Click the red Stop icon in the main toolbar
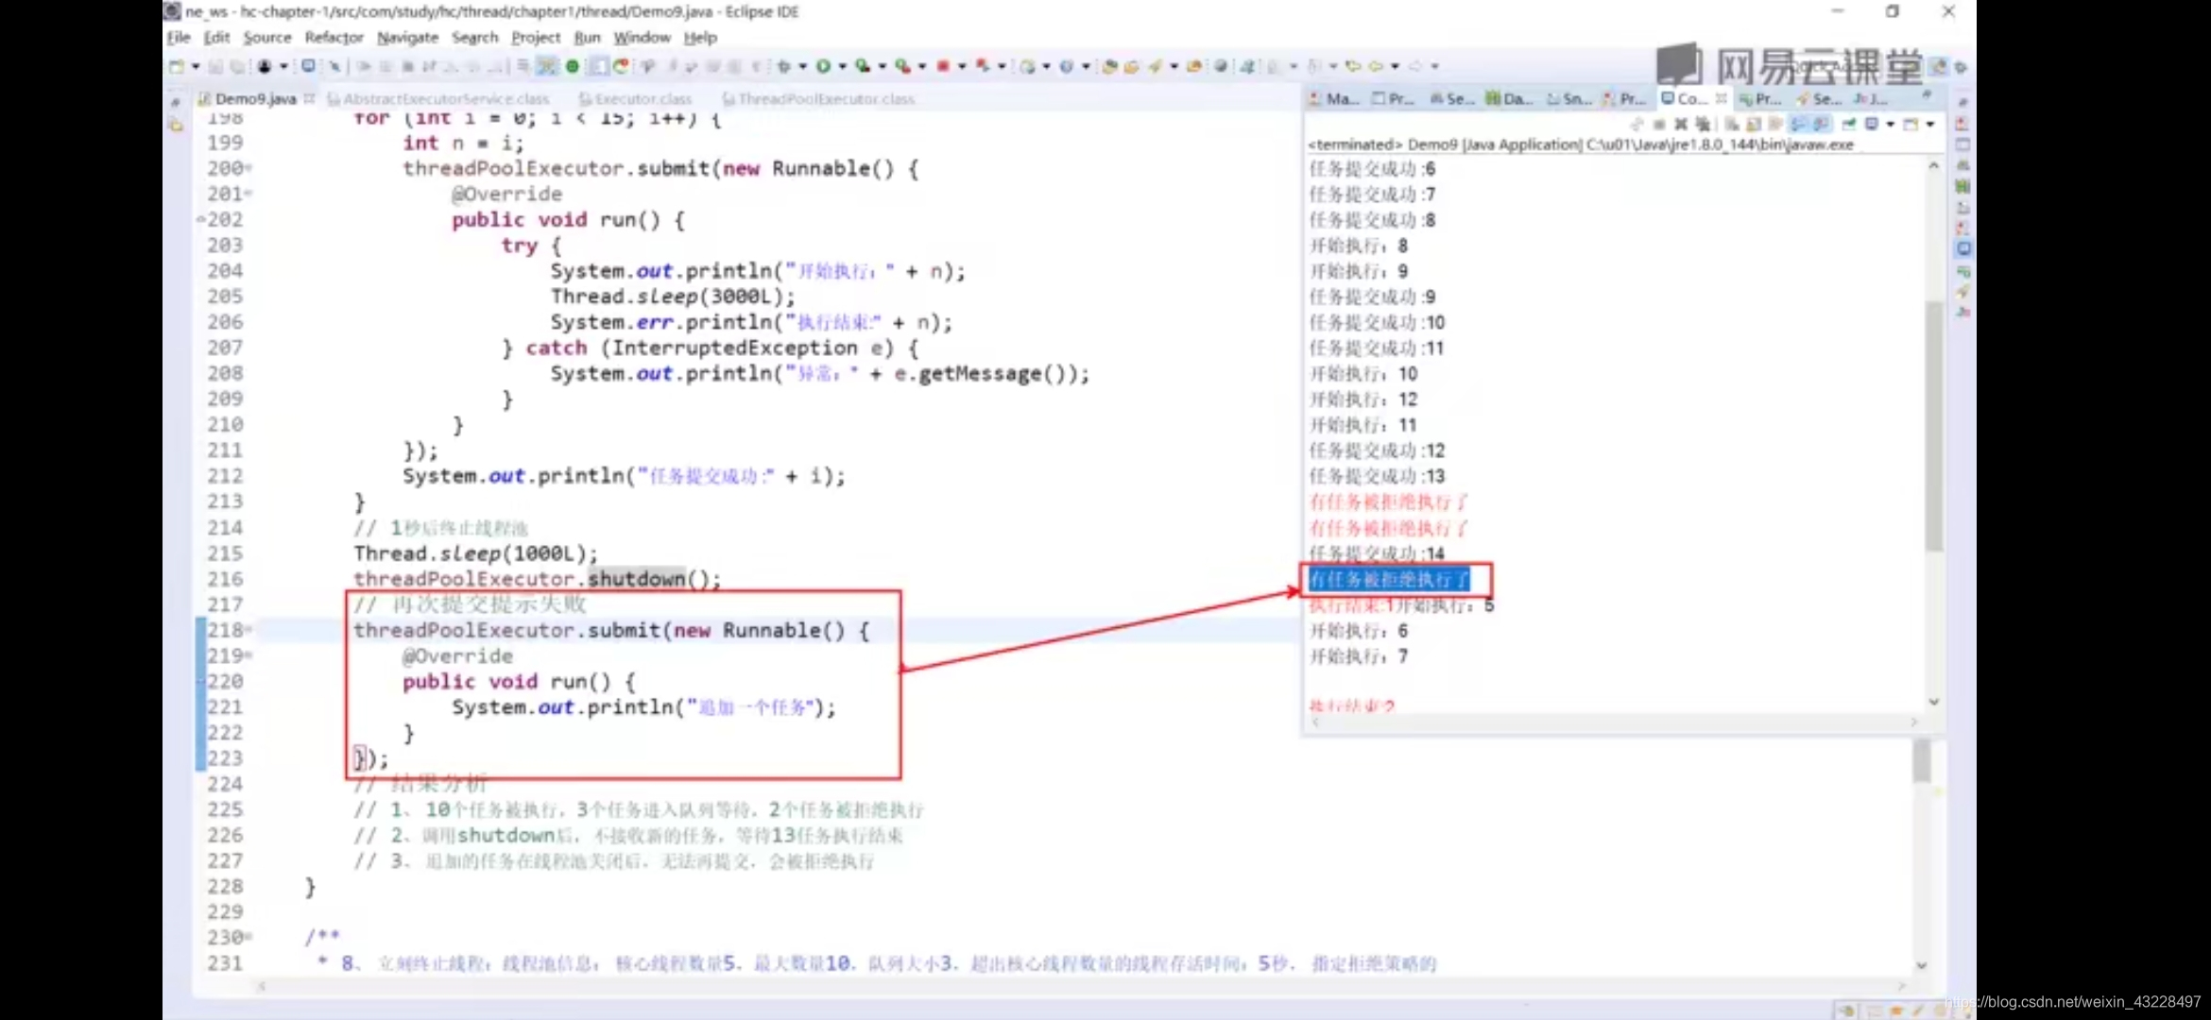2211x1020 pixels. pos(943,66)
